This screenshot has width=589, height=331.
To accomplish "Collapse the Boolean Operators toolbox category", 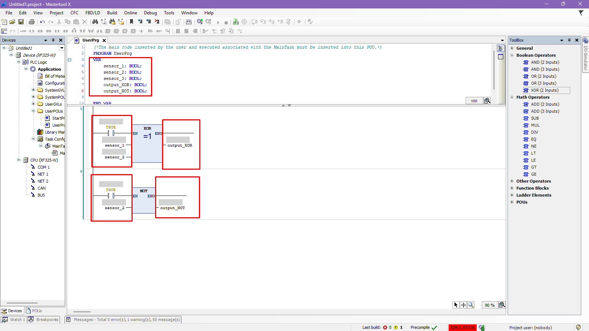I will click(x=512, y=55).
